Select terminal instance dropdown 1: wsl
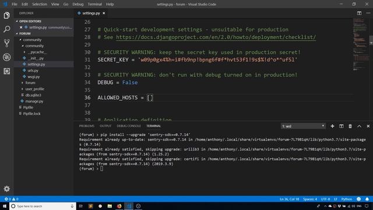 (303, 126)
